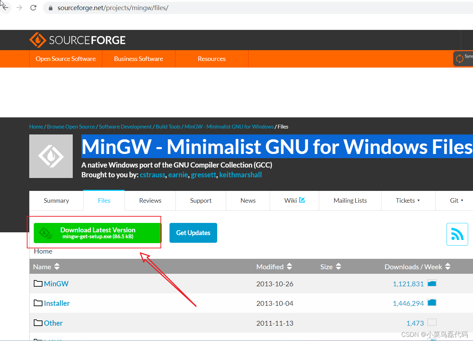This screenshot has height=341, width=473.
Task: Sort by Downloads / Week arrows
Action: coord(448,266)
